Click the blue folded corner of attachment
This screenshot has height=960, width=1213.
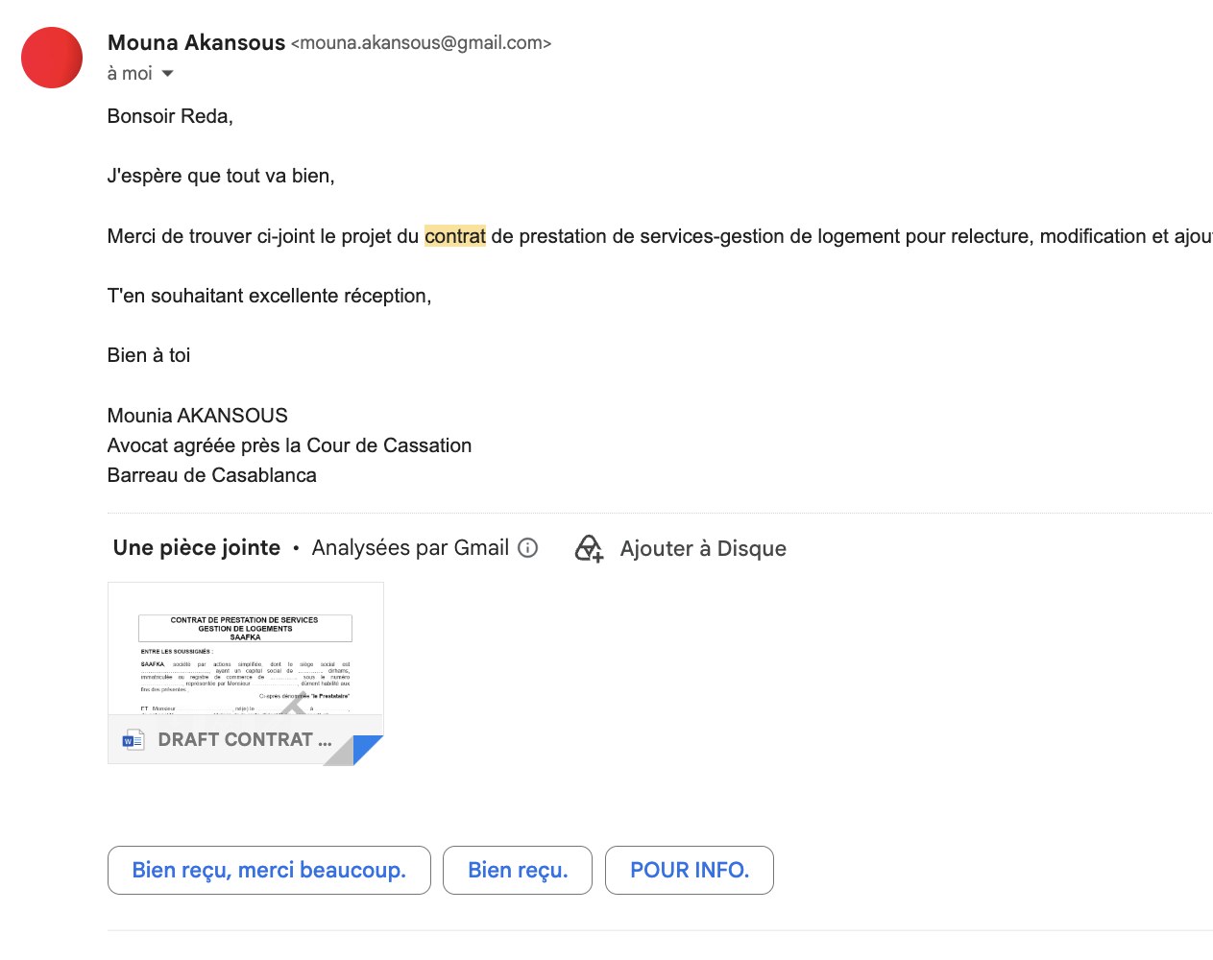click(368, 749)
